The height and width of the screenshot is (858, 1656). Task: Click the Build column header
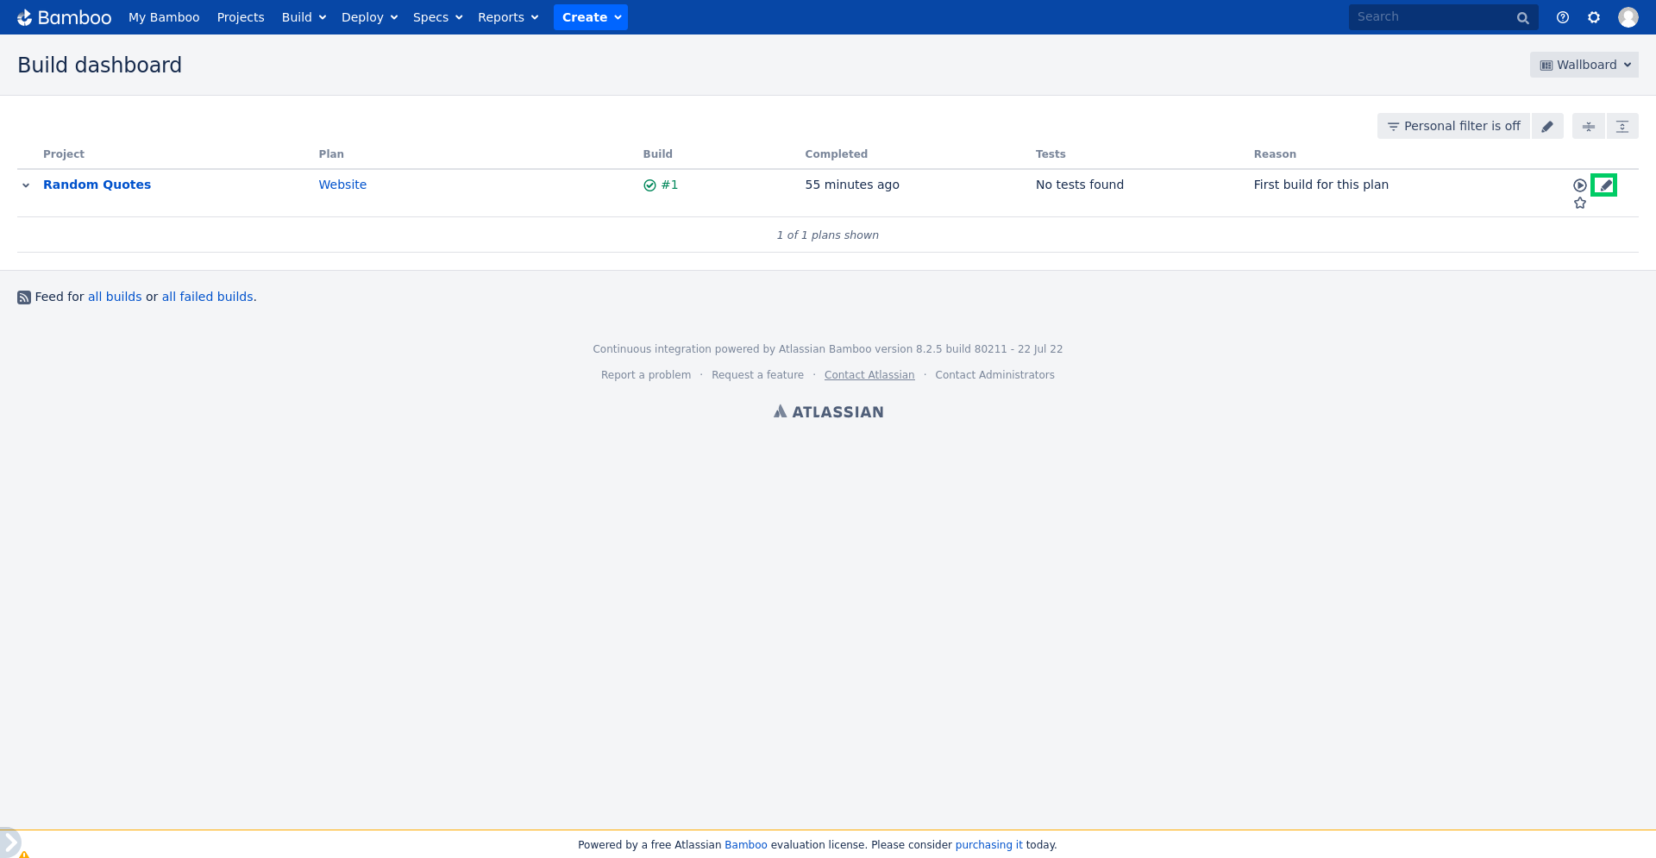coord(657,154)
